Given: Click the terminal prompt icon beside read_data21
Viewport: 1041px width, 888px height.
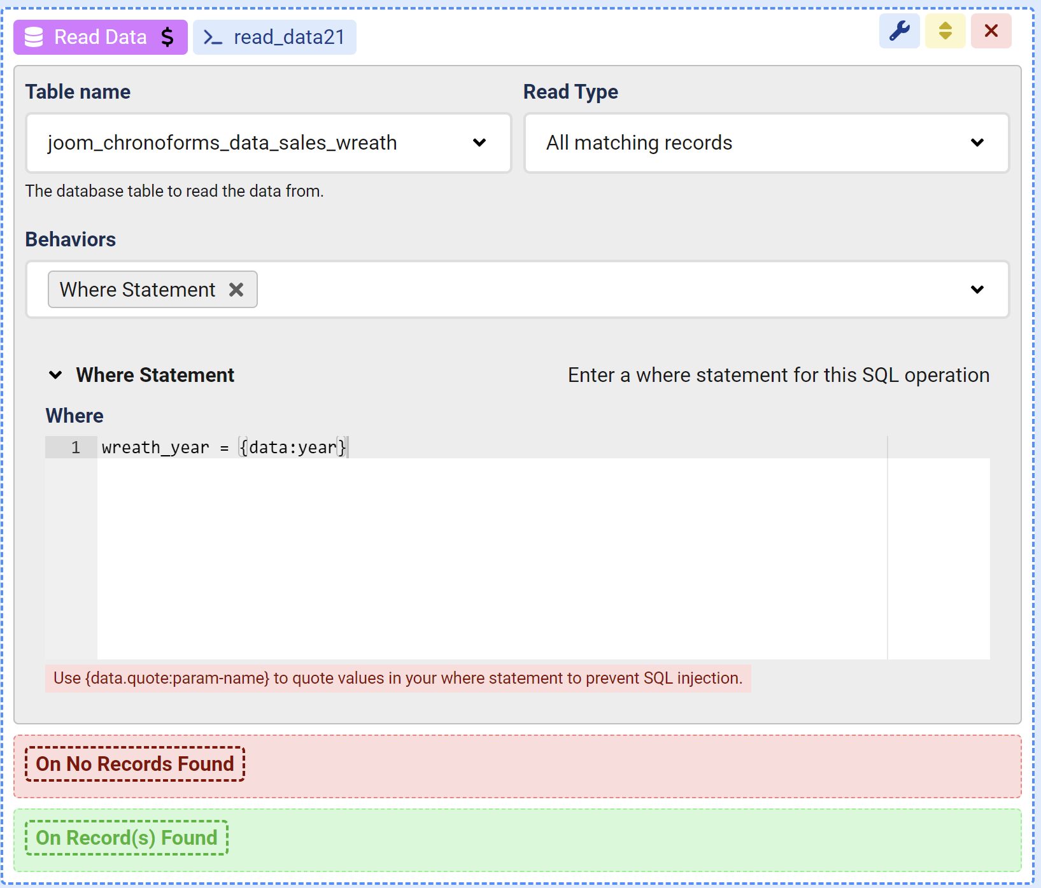Looking at the screenshot, I should click(x=213, y=38).
